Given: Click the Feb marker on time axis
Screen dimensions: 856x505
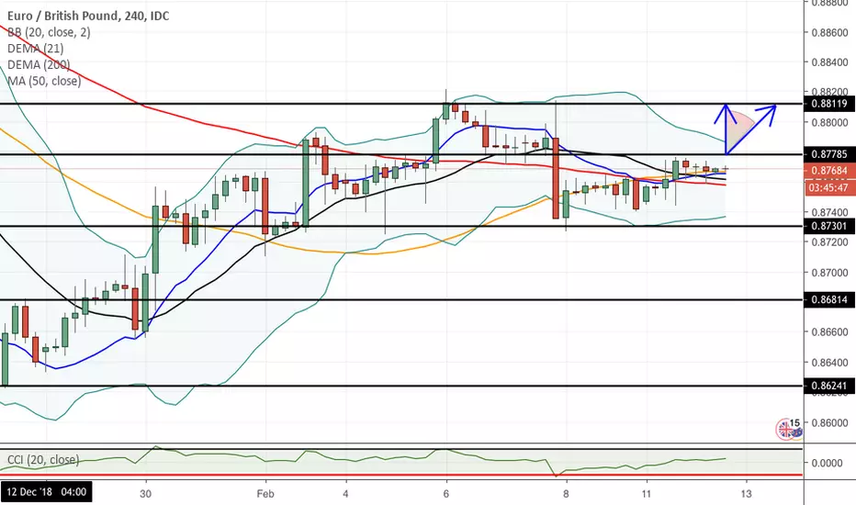Looking at the screenshot, I should tap(265, 494).
